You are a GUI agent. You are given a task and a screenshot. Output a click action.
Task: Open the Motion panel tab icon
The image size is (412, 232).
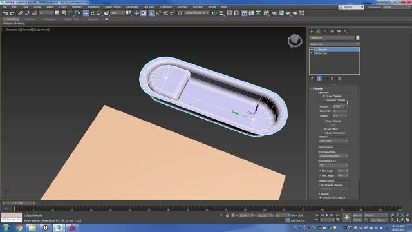[x=332, y=32]
